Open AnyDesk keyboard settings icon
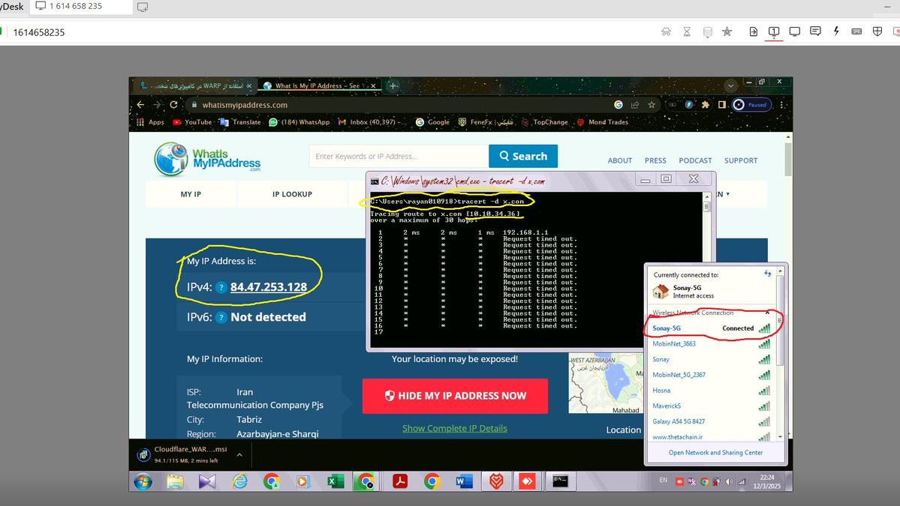Screen dimensions: 900x506 pos(856,32)
